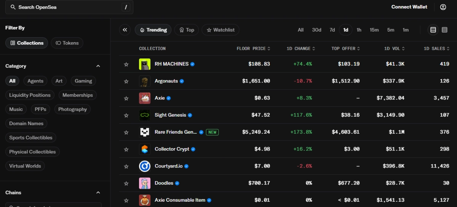
Task: Filter category by Domain Names
Action: point(26,123)
